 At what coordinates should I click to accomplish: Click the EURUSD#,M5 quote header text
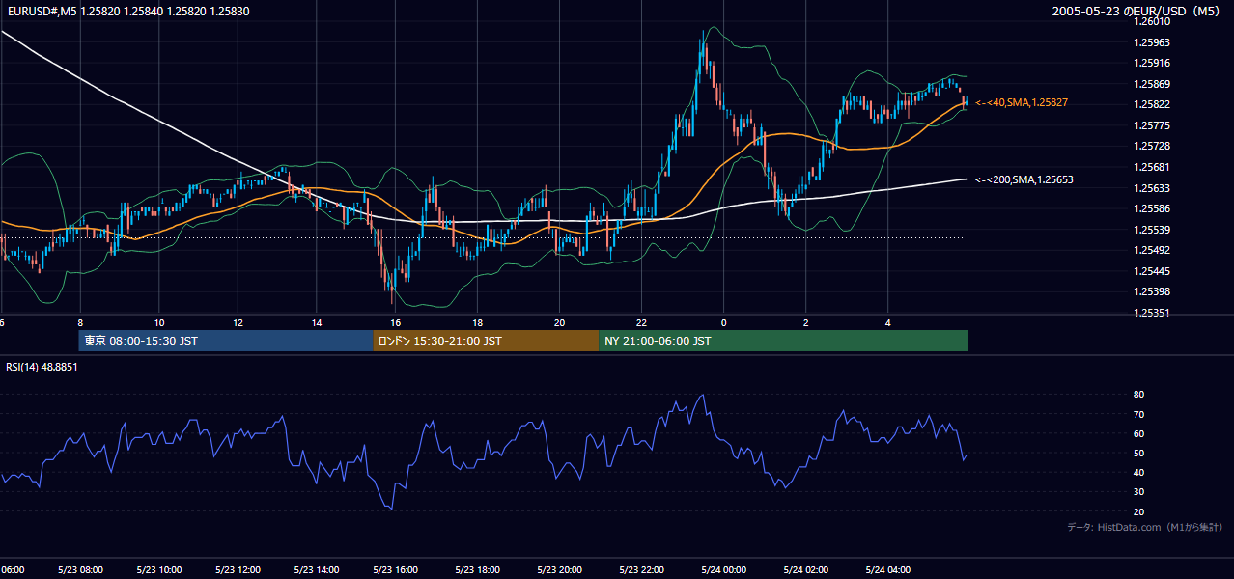127,12
